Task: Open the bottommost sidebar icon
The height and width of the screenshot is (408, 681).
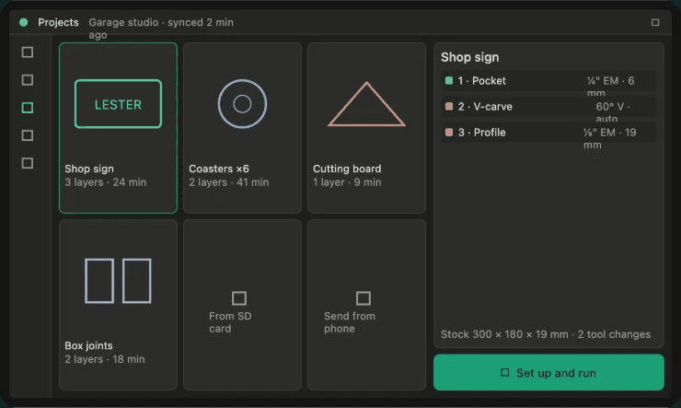Action: (28, 163)
